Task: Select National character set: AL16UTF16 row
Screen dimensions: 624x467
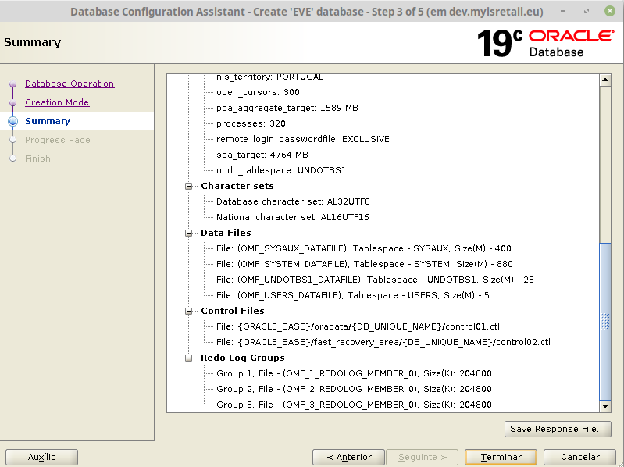Action: pyautogui.click(x=293, y=217)
